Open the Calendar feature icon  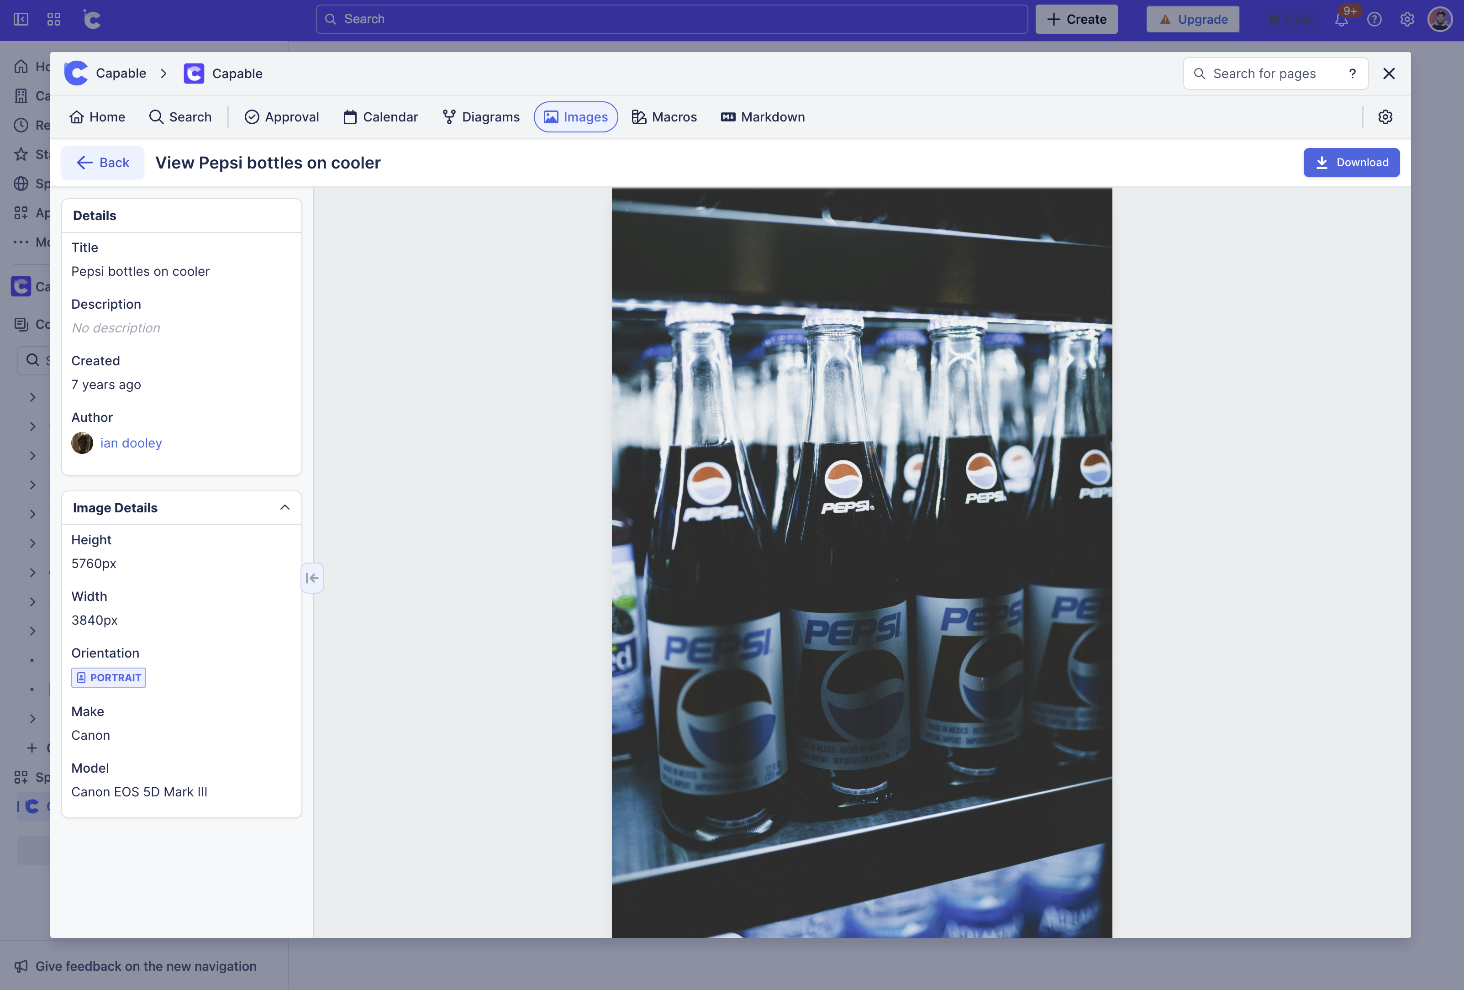[x=350, y=116]
